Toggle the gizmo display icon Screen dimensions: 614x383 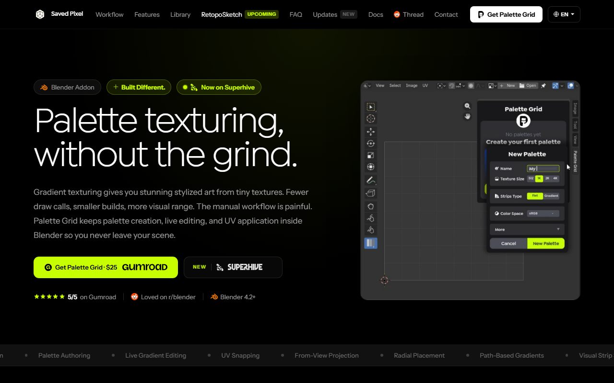click(555, 86)
